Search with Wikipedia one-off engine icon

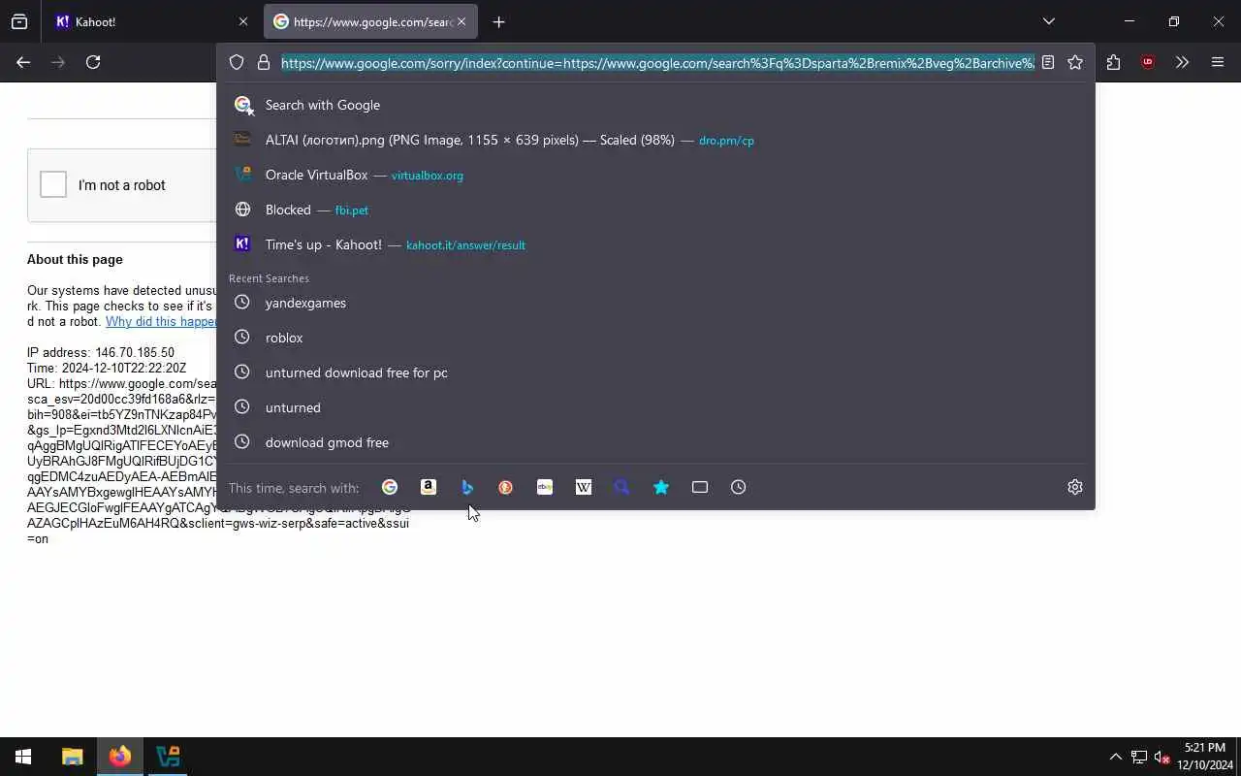pyautogui.click(x=584, y=487)
